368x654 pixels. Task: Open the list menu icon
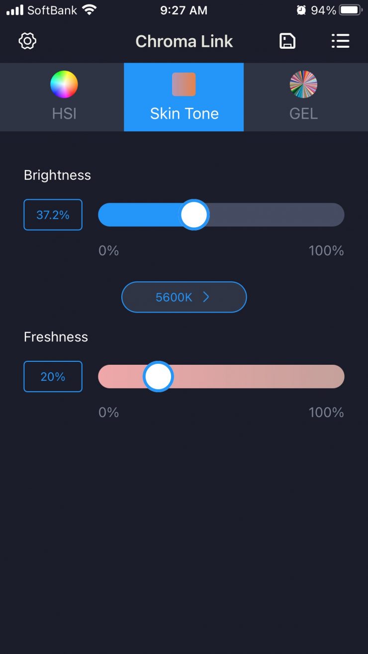click(x=341, y=41)
